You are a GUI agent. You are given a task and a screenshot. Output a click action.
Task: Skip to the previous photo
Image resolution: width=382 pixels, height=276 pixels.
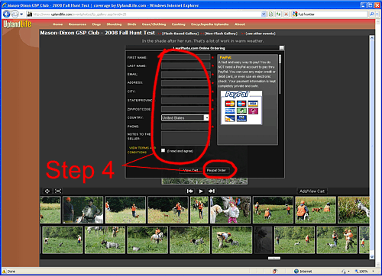click(x=190, y=191)
